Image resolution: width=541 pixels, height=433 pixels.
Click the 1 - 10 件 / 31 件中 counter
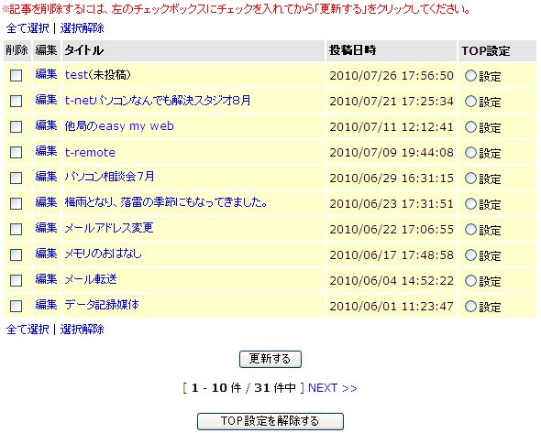[244, 388]
